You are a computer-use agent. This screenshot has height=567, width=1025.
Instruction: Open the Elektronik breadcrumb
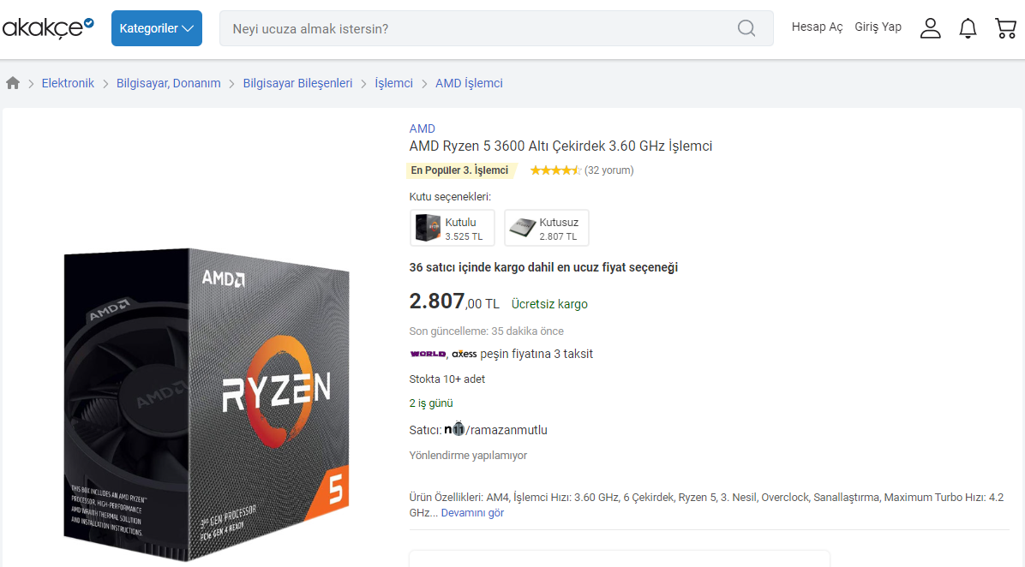click(68, 83)
